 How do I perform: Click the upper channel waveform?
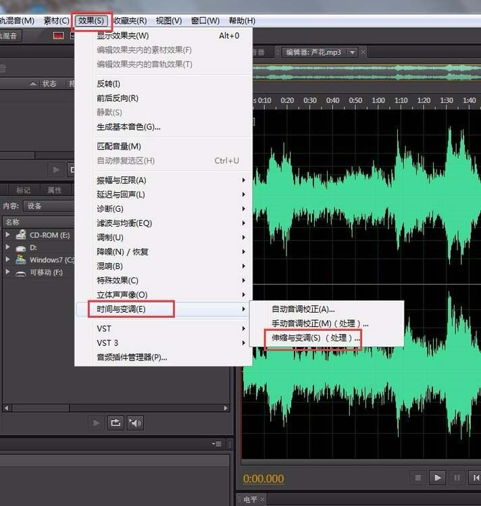(367, 197)
